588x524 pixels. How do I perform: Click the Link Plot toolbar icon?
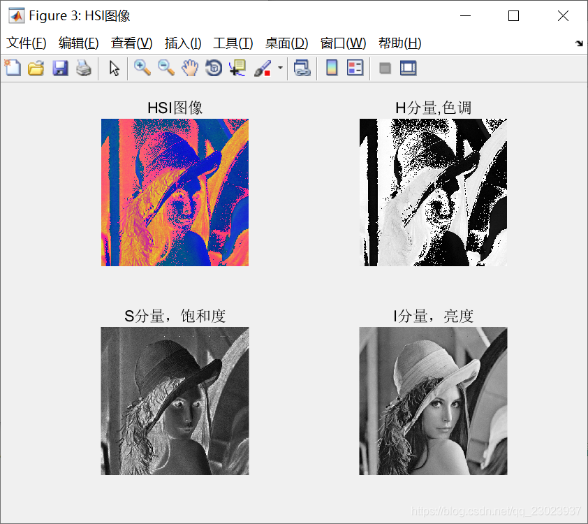[302, 68]
